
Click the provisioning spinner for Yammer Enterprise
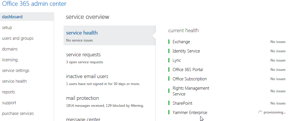click(x=260, y=112)
